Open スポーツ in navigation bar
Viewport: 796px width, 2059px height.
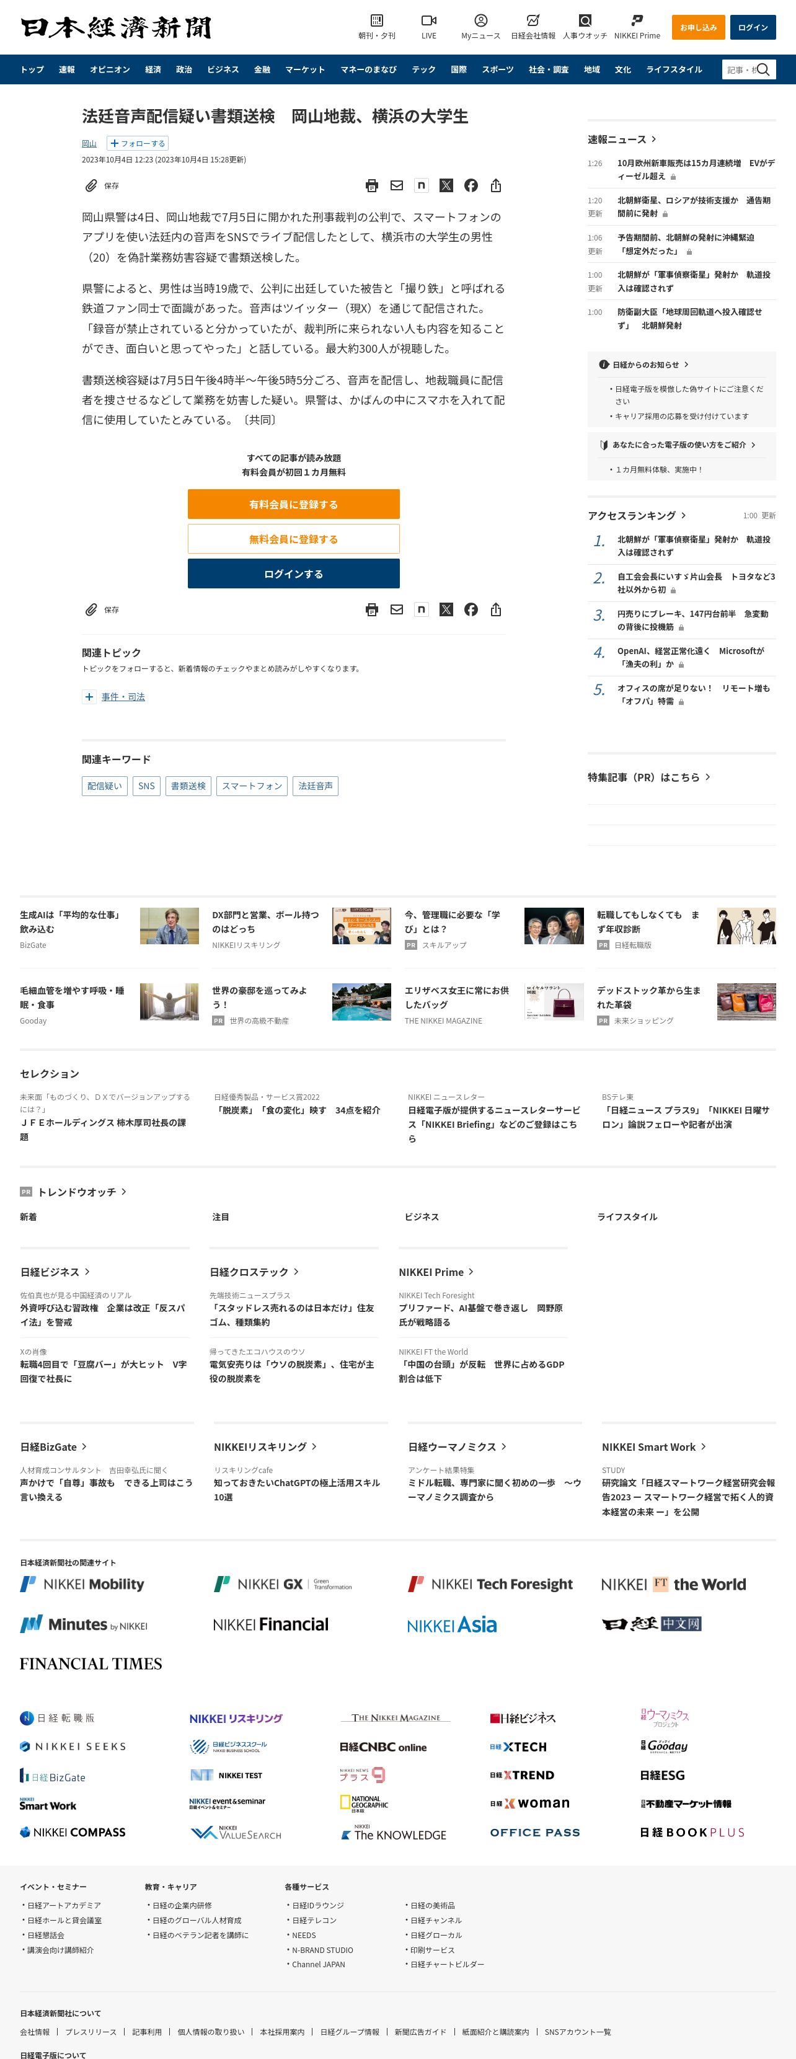click(x=497, y=69)
